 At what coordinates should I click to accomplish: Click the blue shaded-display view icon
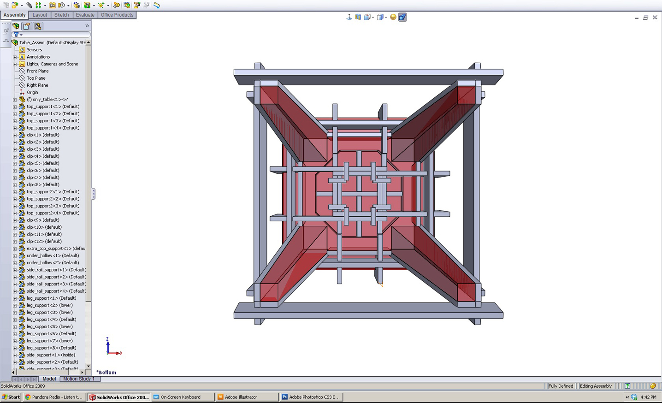402,17
